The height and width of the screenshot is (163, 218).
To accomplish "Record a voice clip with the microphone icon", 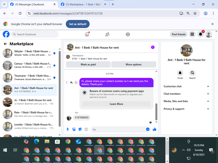I will coord(68,129).
